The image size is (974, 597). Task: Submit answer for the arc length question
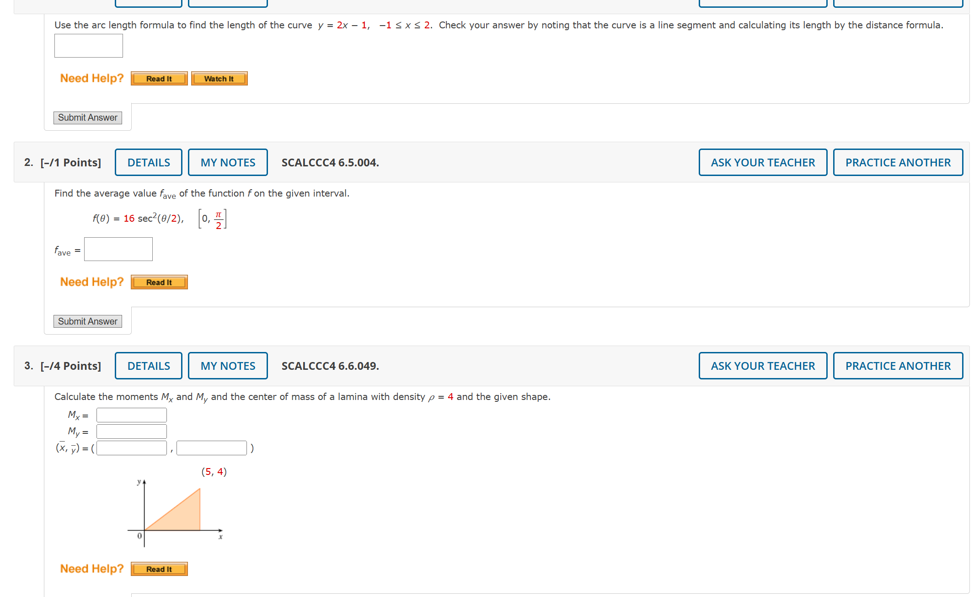click(88, 118)
